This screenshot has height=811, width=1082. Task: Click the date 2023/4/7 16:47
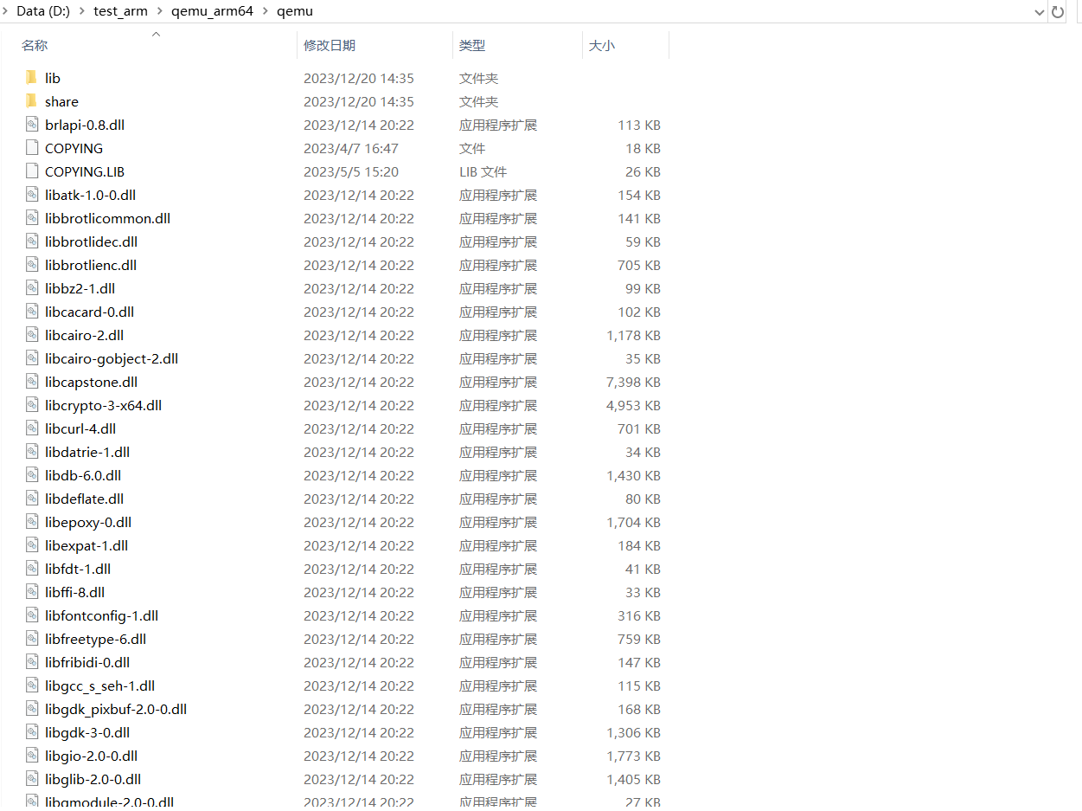351,148
